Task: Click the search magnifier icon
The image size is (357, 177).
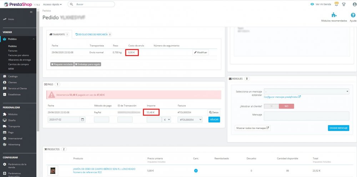Action: pos(71,4)
